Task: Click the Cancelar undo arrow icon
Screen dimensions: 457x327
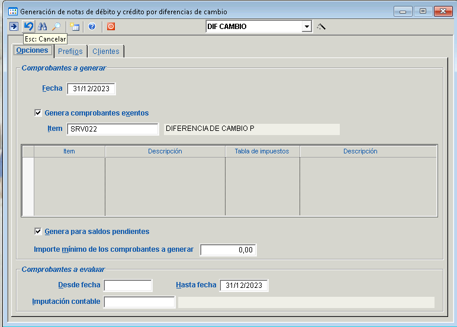Action: 28,27
